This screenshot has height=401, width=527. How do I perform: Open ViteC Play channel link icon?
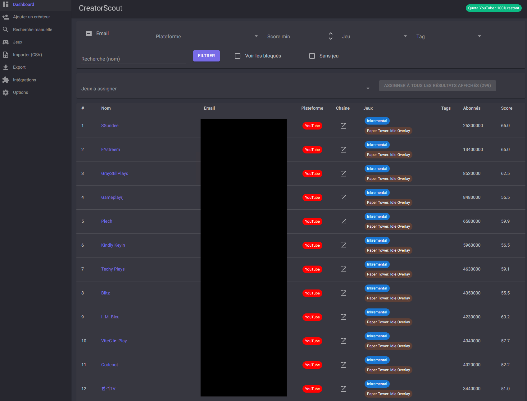[x=343, y=341]
